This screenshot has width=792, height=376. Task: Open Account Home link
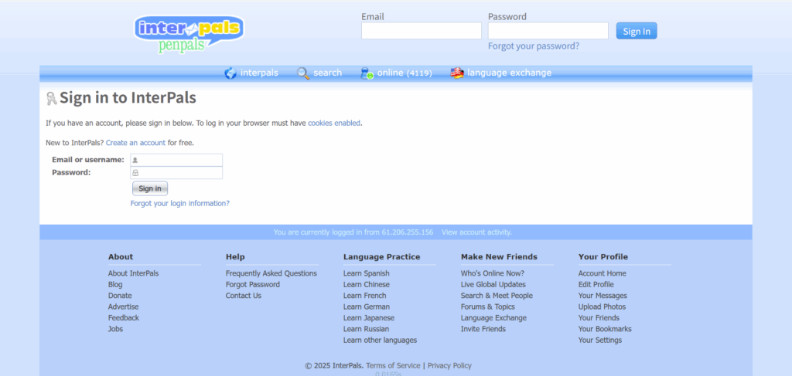602,273
